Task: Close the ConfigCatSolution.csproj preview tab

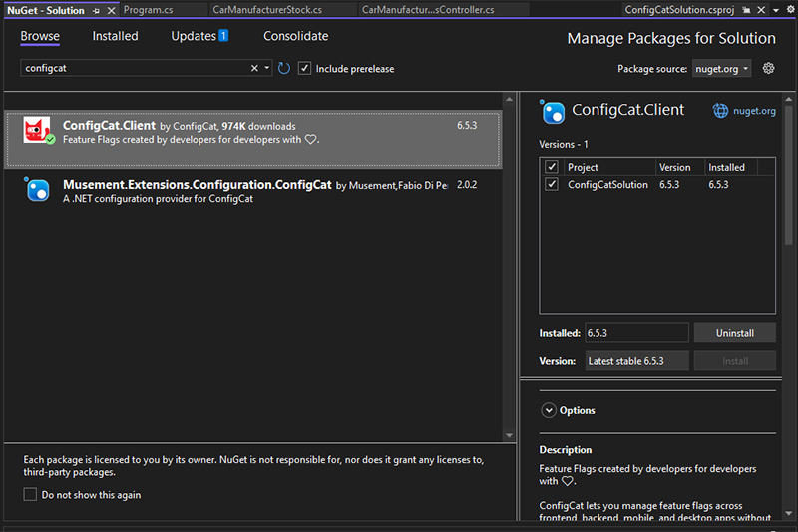Action: click(x=761, y=10)
